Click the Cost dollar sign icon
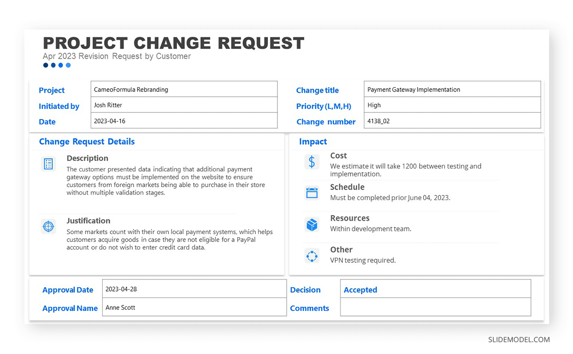 (x=312, y=162)
